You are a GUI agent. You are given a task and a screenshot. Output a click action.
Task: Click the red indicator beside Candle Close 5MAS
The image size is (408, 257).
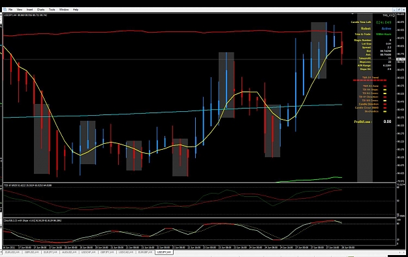point(385,108)
